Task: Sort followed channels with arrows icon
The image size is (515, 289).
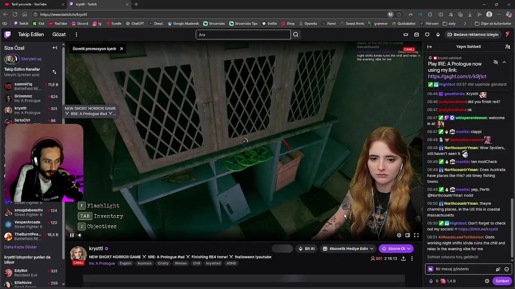Action: pyautogui.click(x=54, y=72)
